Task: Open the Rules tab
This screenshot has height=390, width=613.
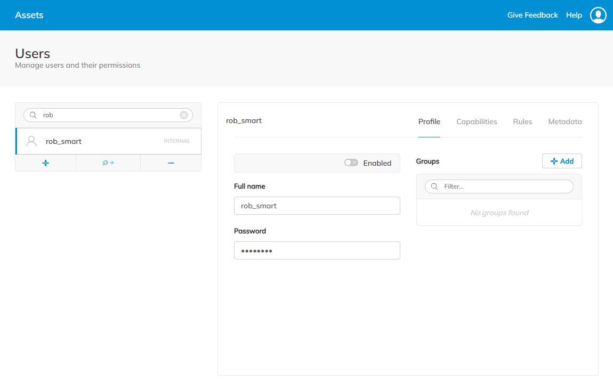Action: pos(522,121)
